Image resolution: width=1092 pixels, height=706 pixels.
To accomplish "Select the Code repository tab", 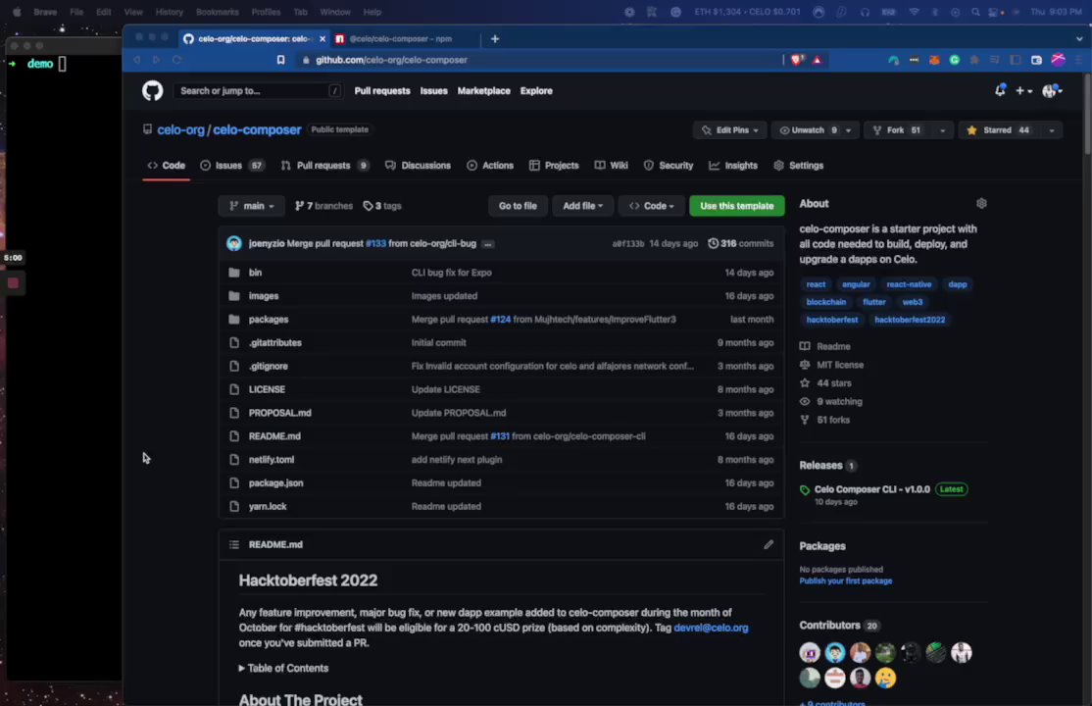I will (166, 165).
